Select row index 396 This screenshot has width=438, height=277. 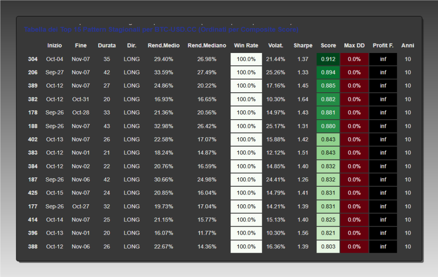(33, 233)
